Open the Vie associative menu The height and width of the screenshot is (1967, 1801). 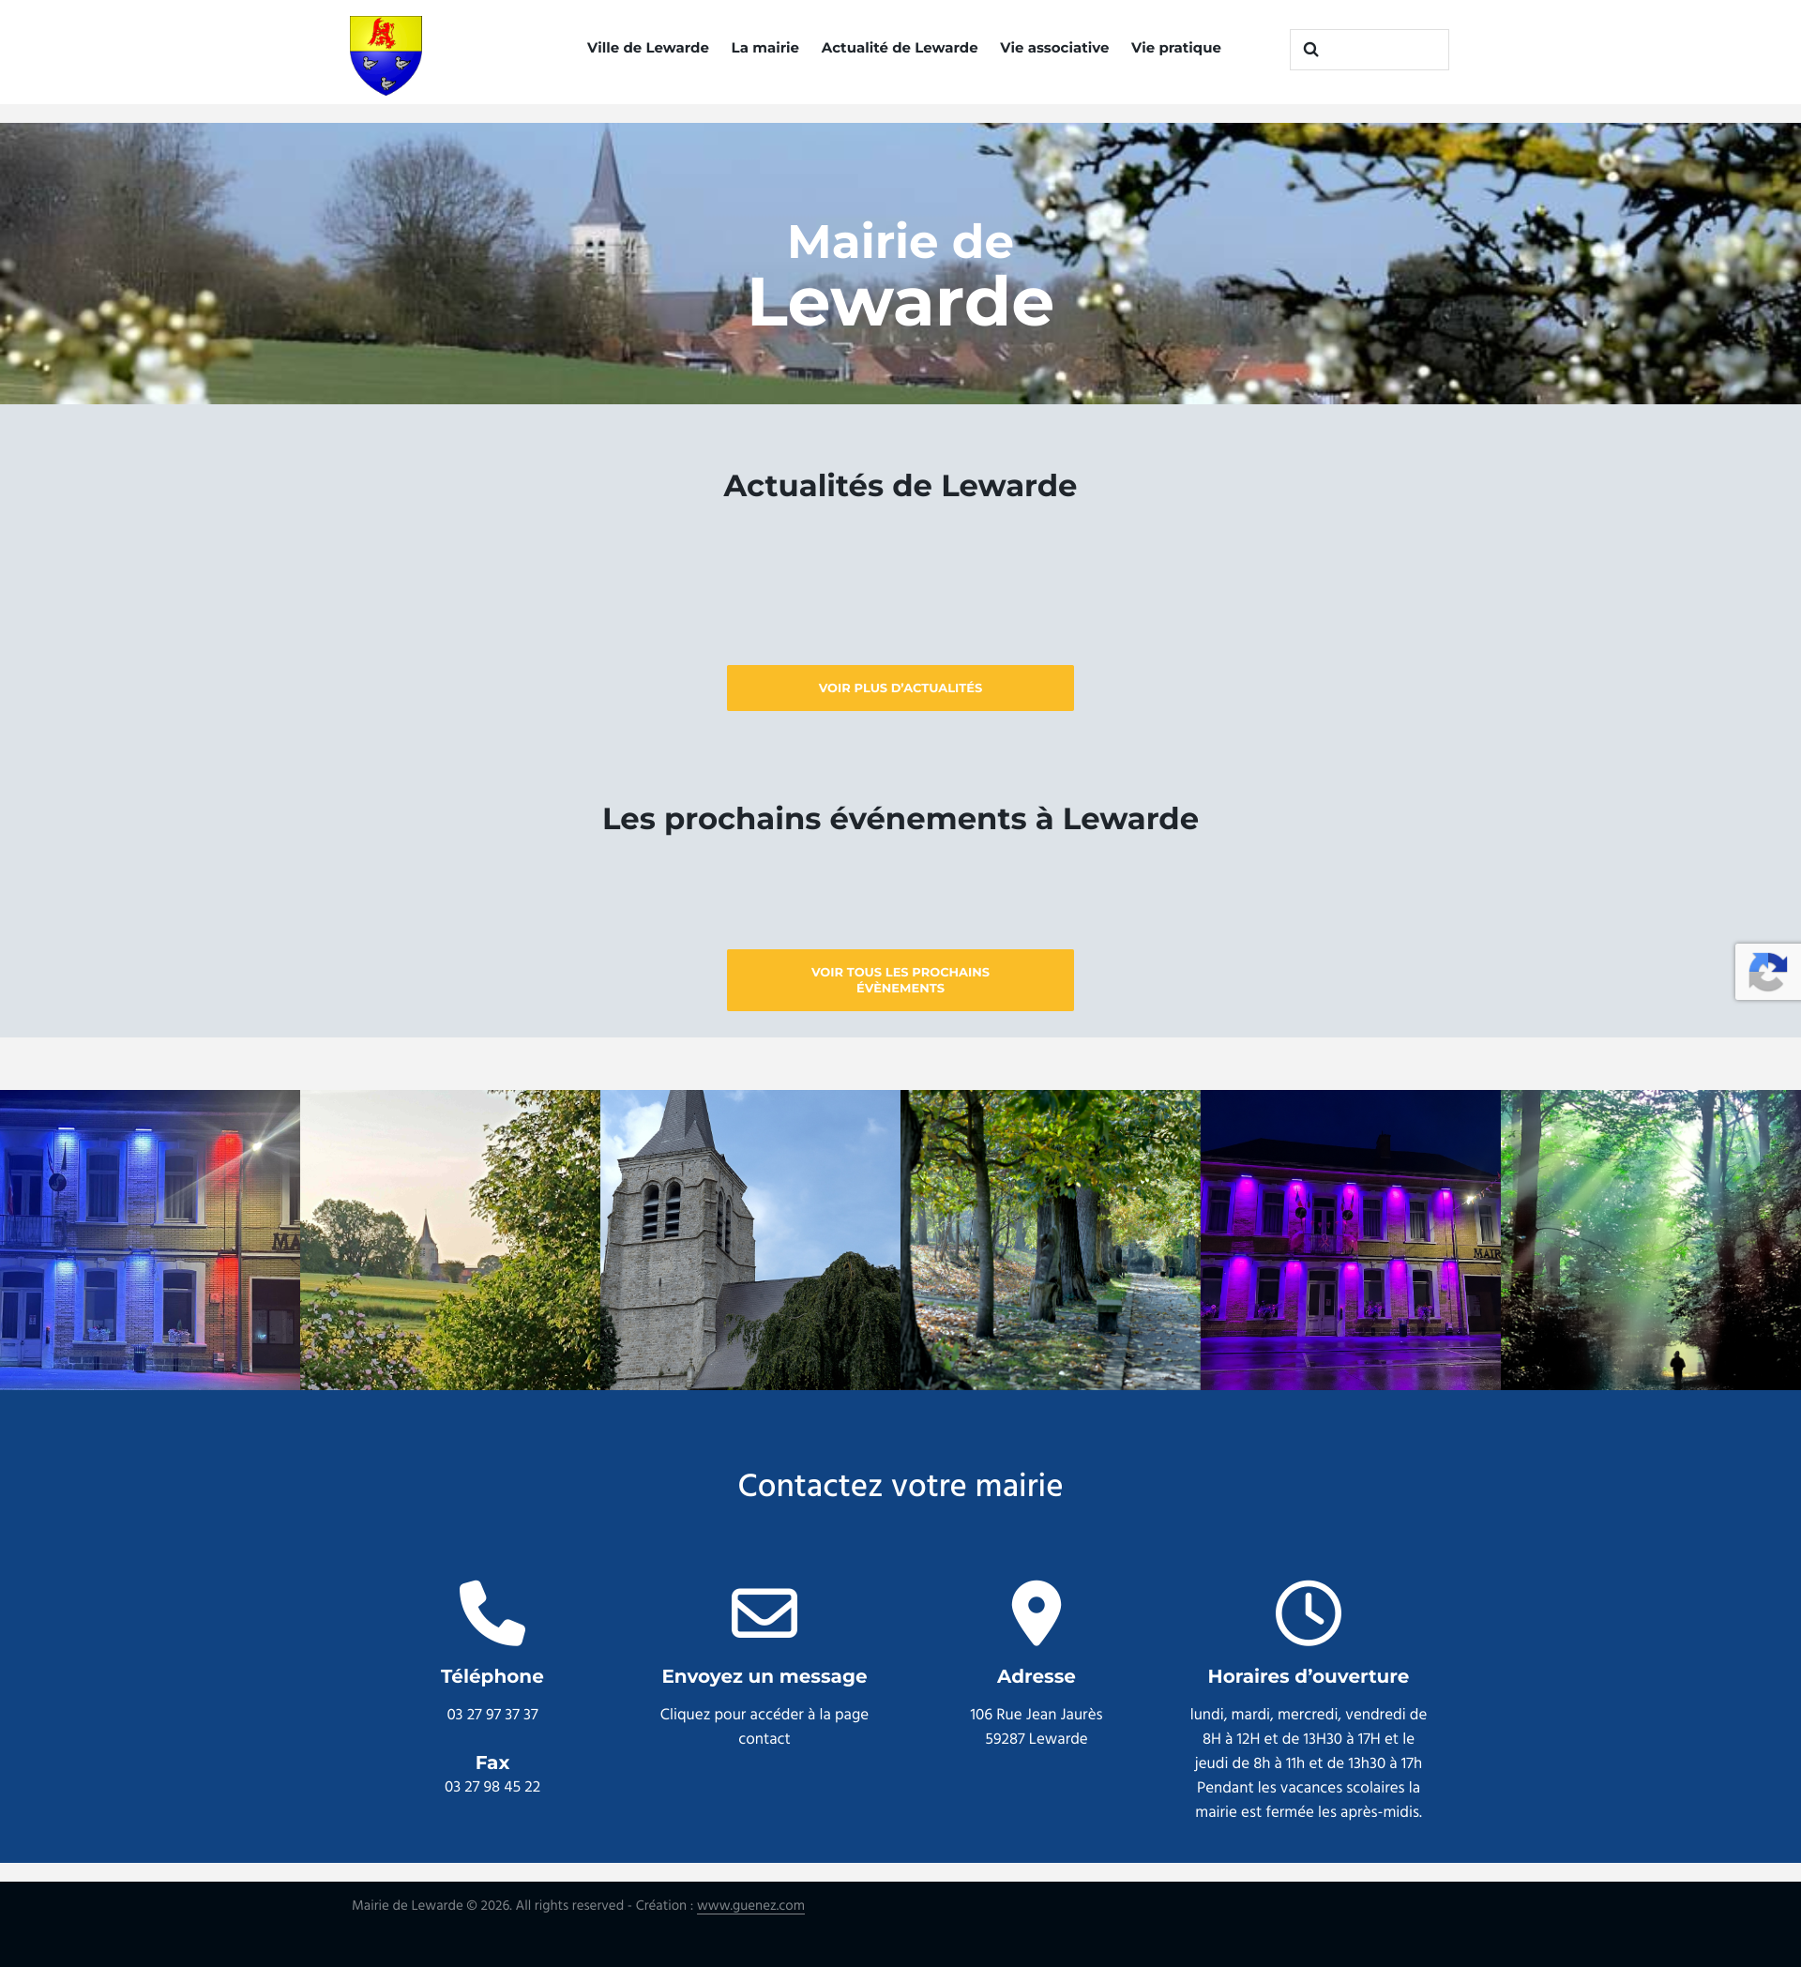[1053, 48]
